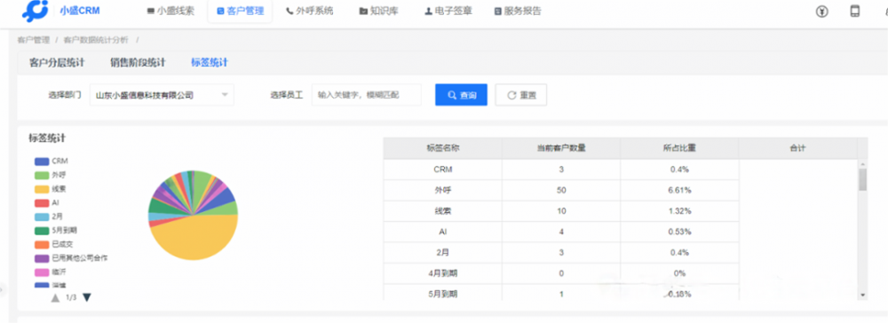Switch to the 客户分层统计 tab
888x323 pixels.
57,62
